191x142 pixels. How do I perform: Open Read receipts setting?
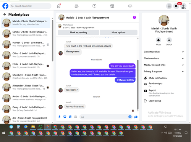point(164,85)
